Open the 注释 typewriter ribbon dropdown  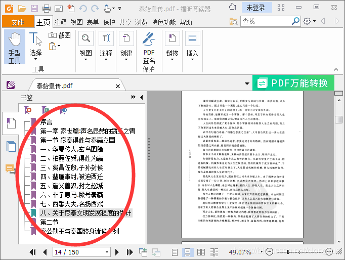(106, 46)
